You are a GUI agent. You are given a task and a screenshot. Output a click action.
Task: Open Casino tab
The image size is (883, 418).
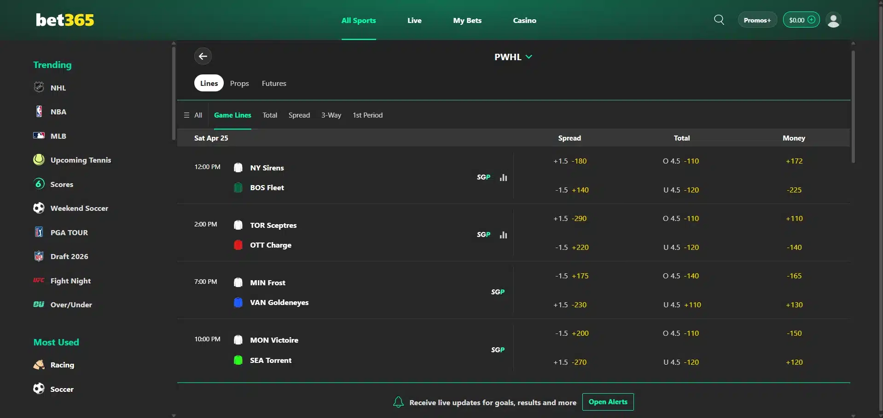click(x=525, y=20)
